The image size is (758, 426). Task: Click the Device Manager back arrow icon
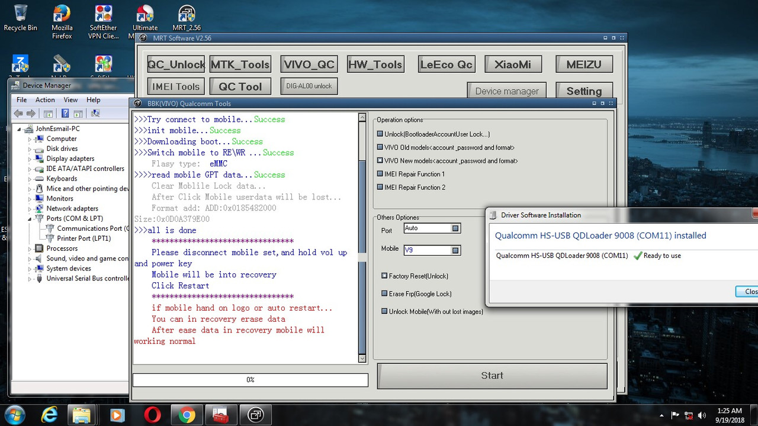pos(18,114)
